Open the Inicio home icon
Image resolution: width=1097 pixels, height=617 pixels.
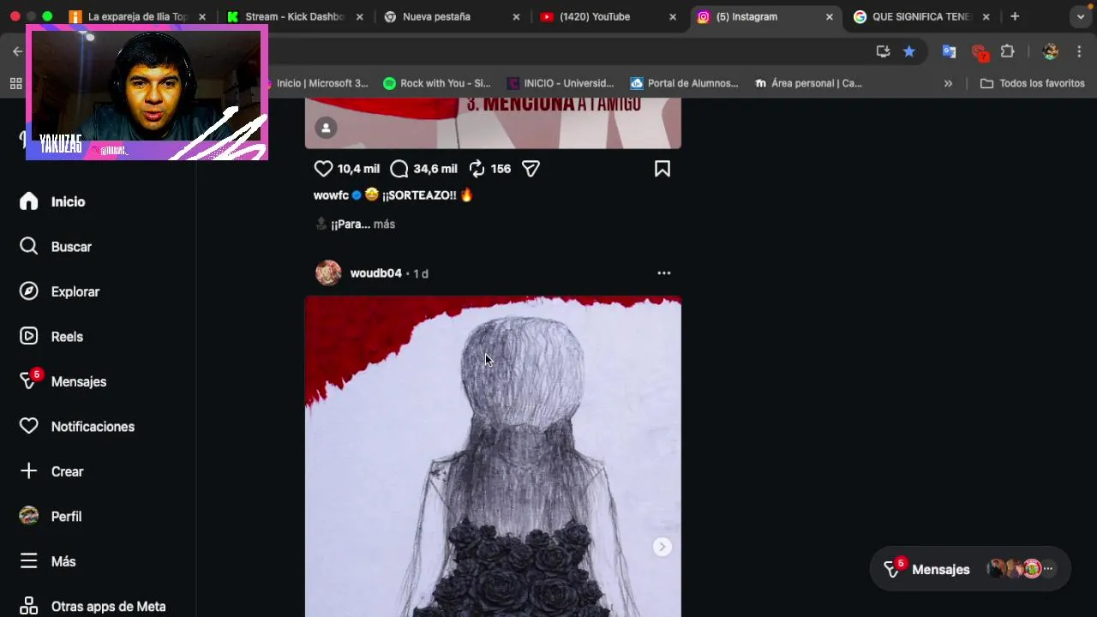(29, 201)
